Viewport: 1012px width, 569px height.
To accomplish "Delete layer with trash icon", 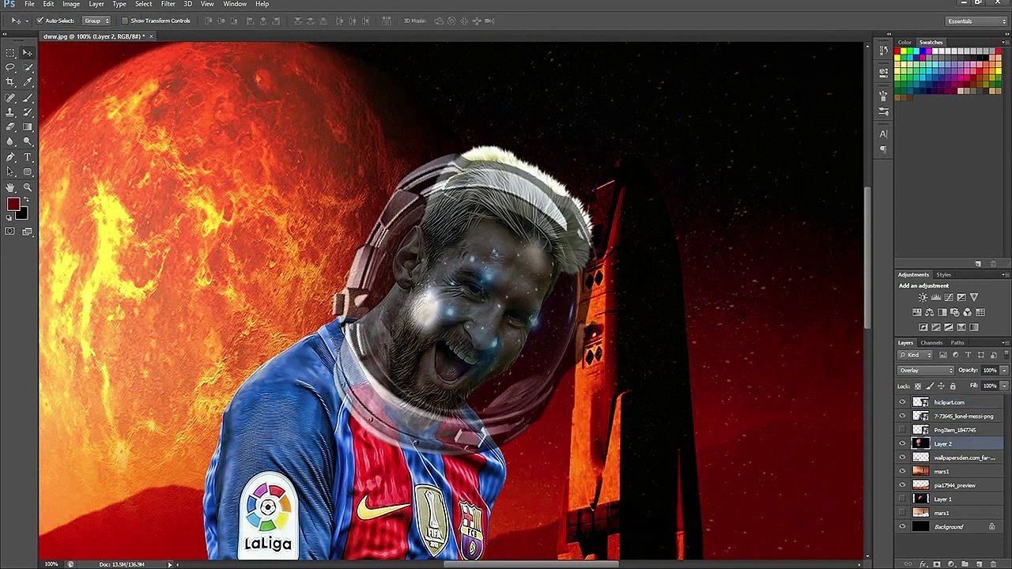I will pyautogui.click(x=992, y=564).
